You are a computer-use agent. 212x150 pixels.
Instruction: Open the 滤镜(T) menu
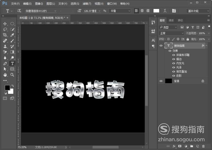pos(87,4)
